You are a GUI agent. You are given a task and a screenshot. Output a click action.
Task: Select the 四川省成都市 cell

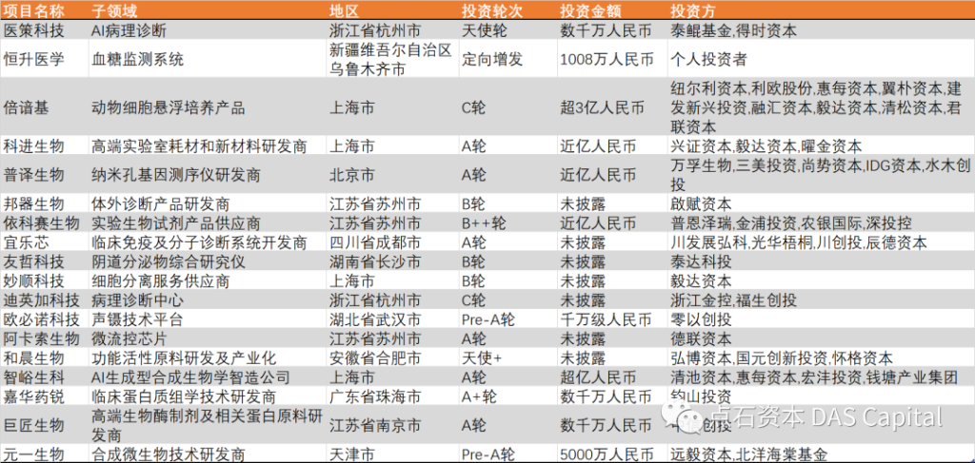[393, 241]
